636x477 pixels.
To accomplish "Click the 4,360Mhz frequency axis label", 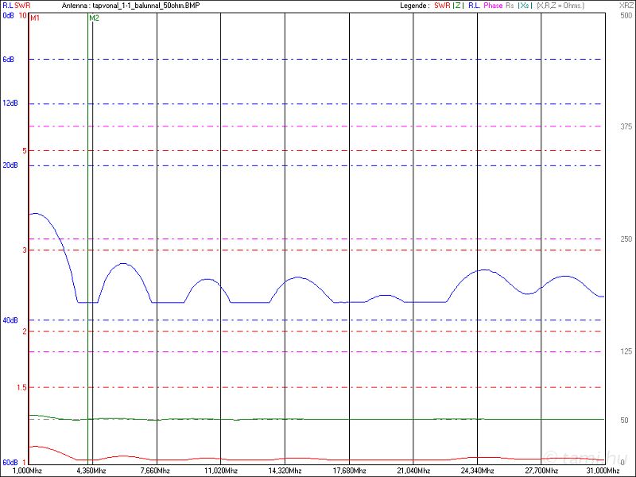I will click(x=89, y=471).
